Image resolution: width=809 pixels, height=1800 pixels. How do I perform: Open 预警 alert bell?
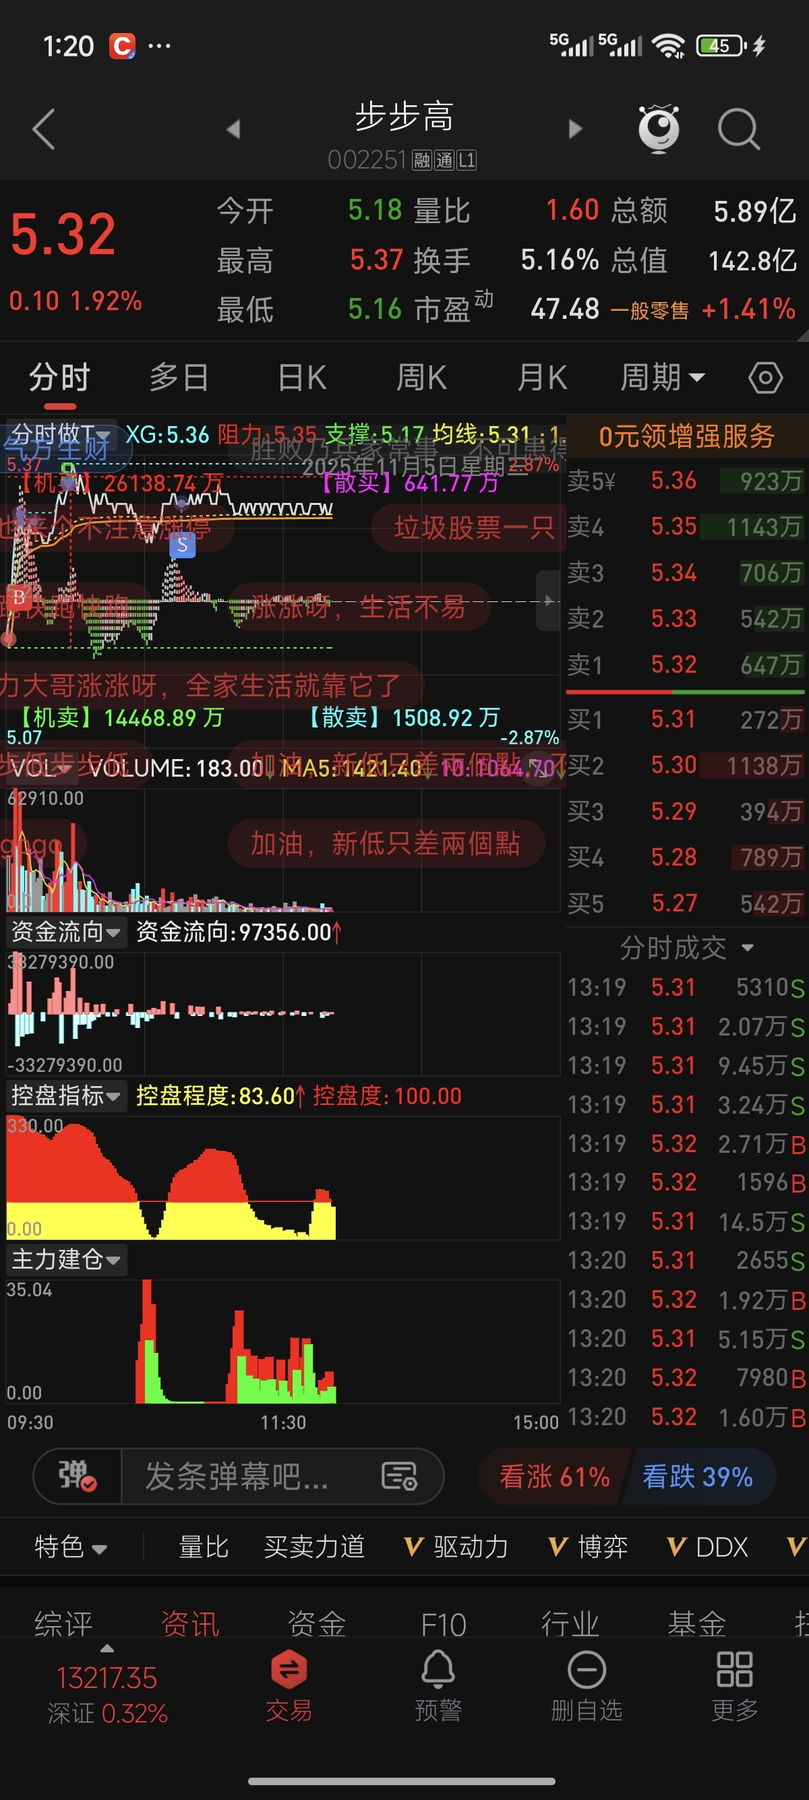tap(438, 1685)
